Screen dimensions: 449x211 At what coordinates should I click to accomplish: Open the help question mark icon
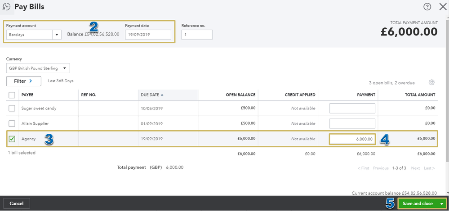click(x=427, y=7)
